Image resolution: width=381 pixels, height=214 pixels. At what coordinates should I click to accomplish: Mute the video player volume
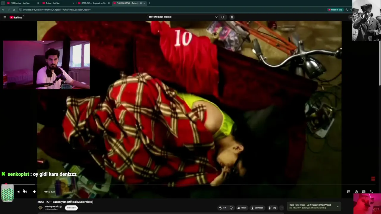[35, 192]
